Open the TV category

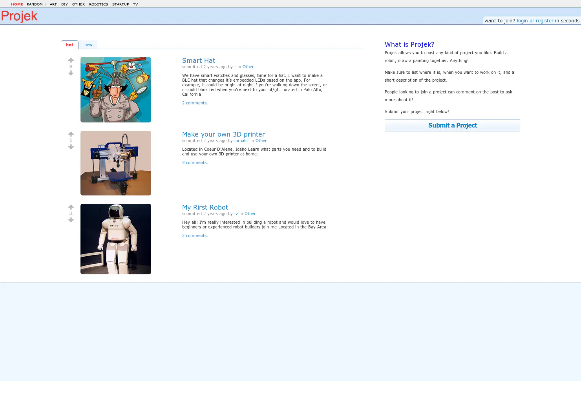tap(135, 4)
